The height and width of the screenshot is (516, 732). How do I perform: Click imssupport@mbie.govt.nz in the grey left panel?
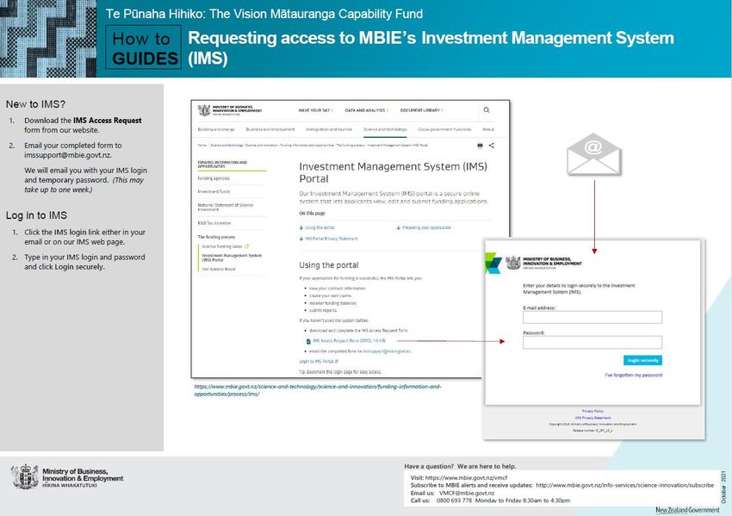[68, 155]
